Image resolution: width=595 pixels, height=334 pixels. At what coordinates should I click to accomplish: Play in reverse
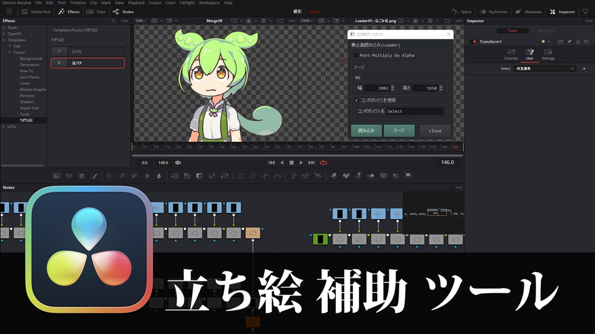(281, 163)
